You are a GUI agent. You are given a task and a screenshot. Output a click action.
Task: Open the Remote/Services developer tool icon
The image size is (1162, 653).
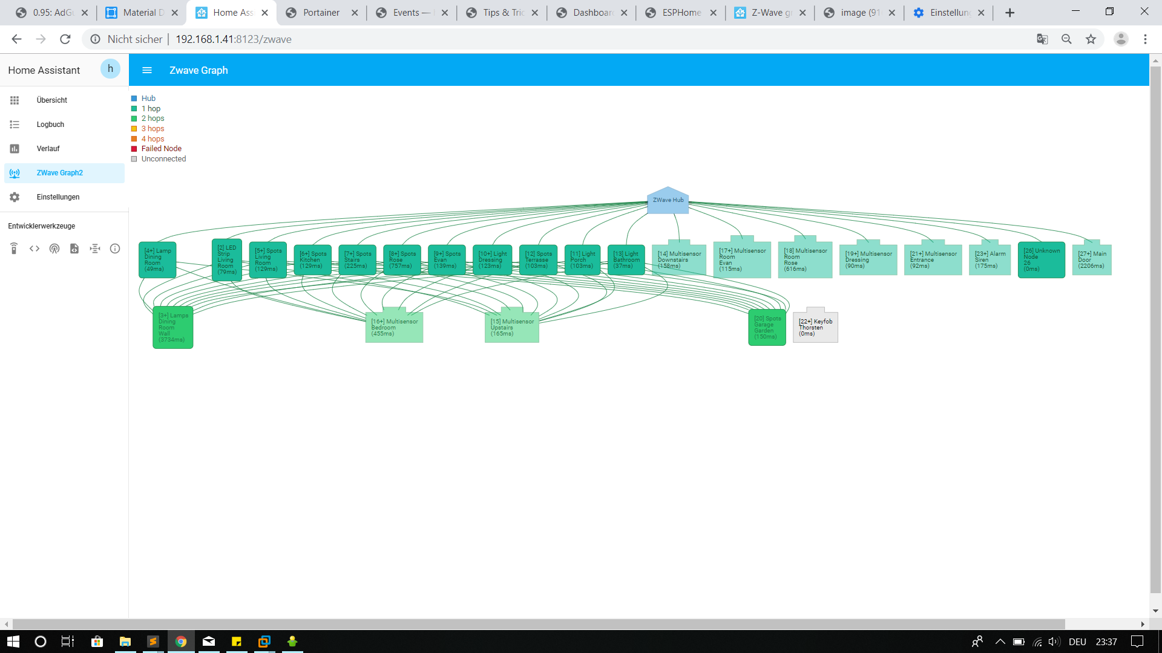point(14,249)
